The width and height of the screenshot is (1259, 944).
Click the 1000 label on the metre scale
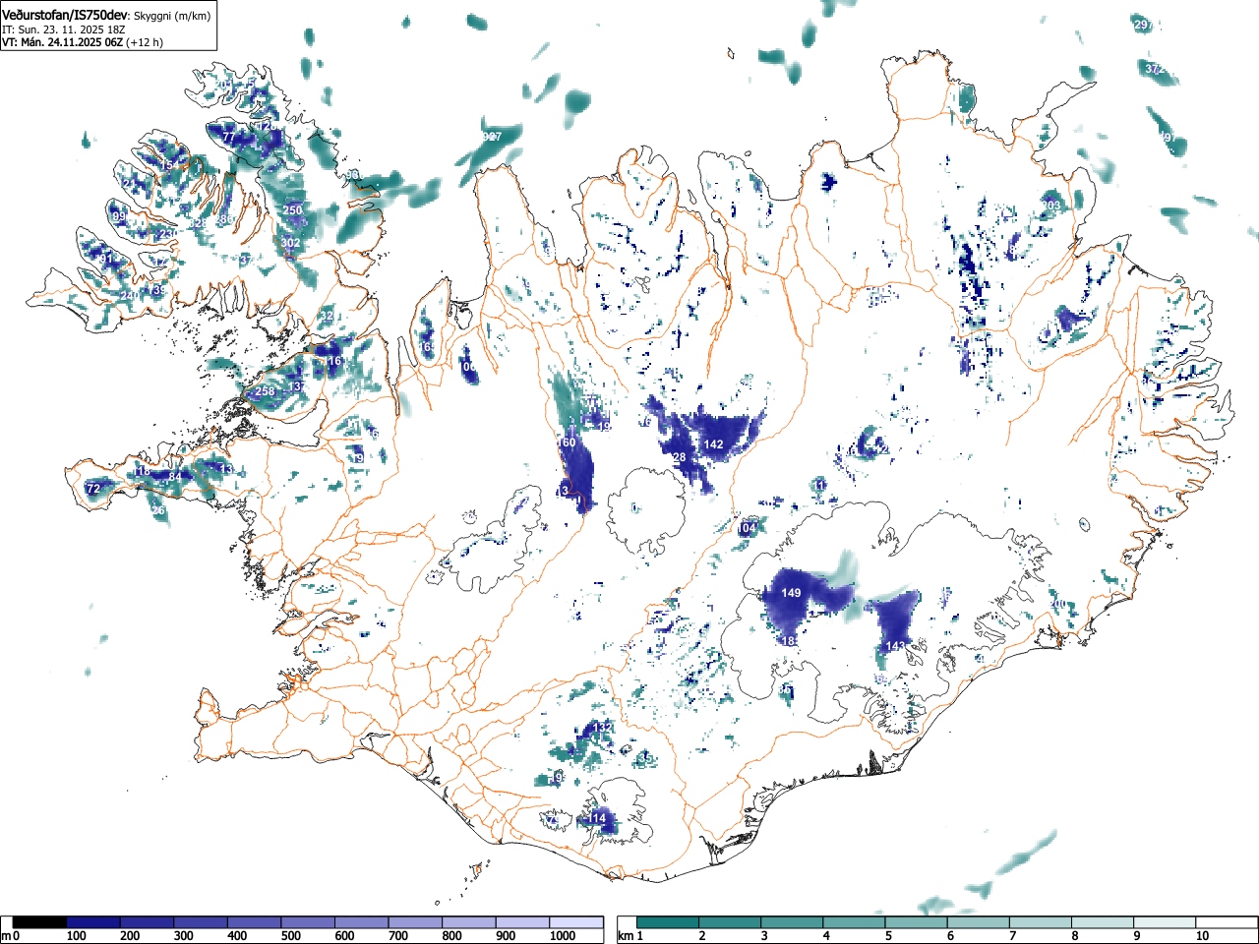coord(563,936)
